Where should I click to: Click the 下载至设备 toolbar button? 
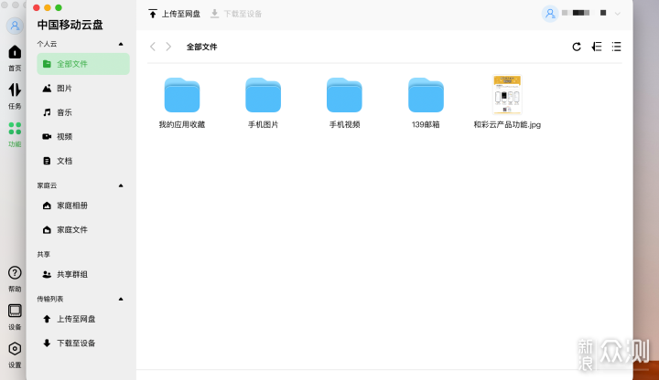(236, 14)
